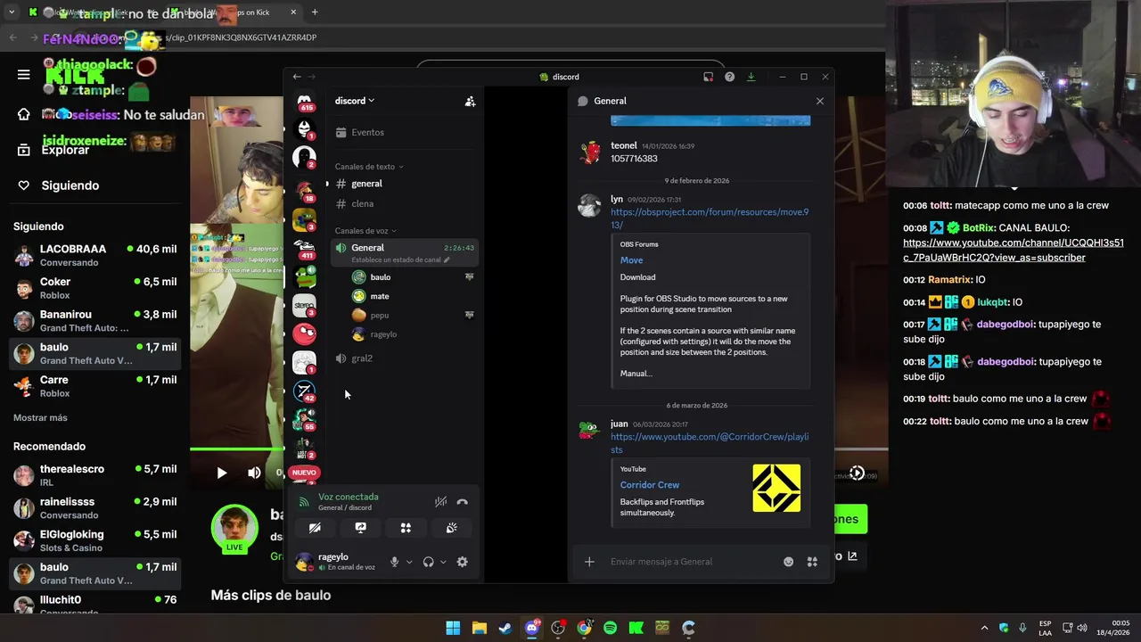Close the General chat side panel

click(x=820, y=101)
